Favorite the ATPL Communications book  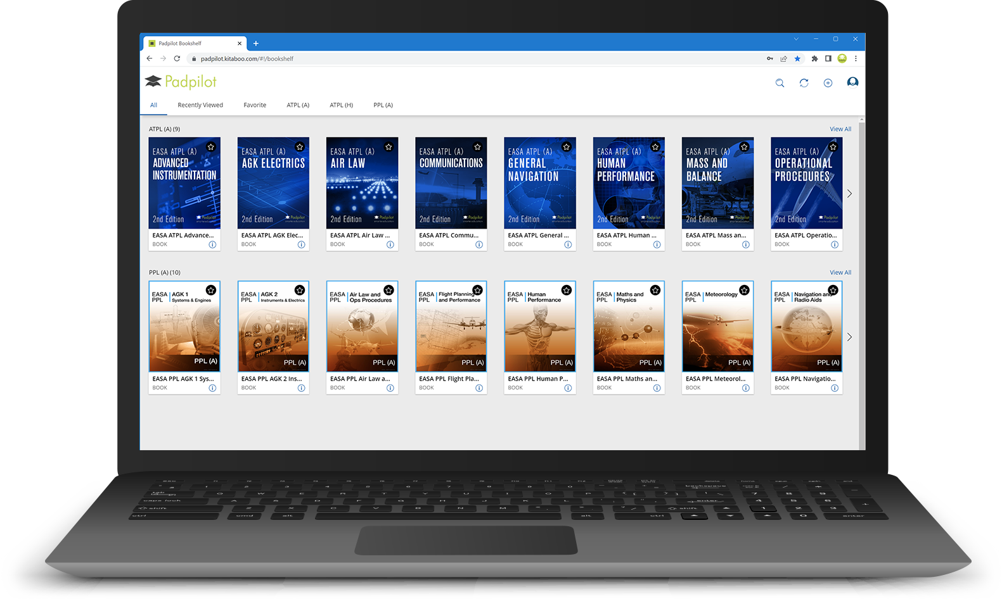tap(478, 147)
